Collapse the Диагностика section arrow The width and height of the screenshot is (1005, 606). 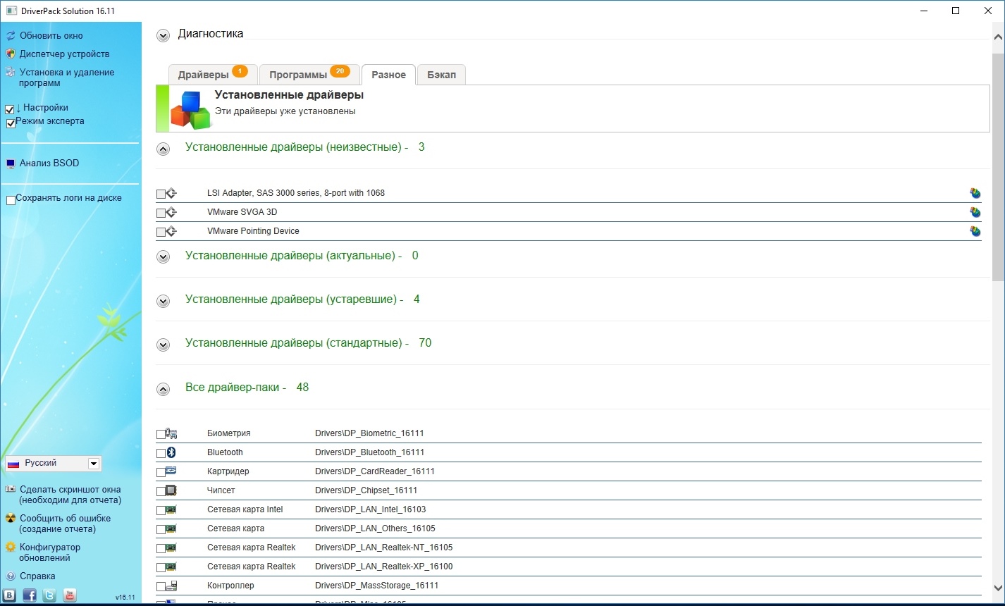(163, 35)
